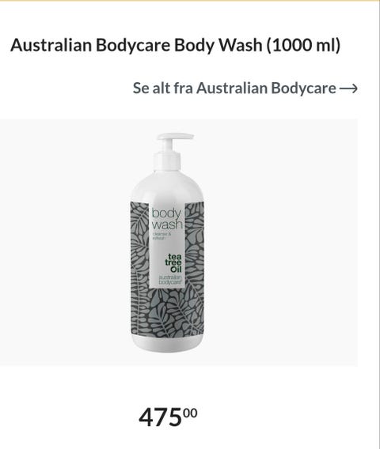Click the word 'Bodycare' in the brand link

(303, 88)
